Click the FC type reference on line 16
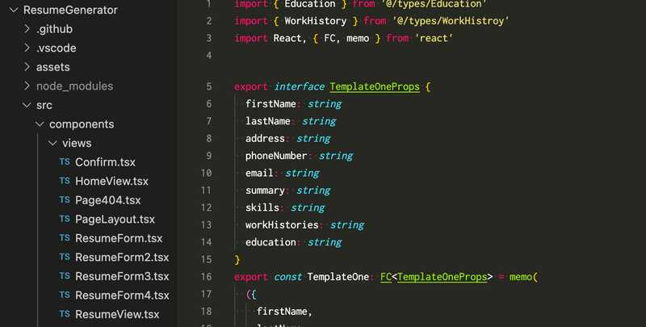The image size is (646, 327). click(386, 277)
